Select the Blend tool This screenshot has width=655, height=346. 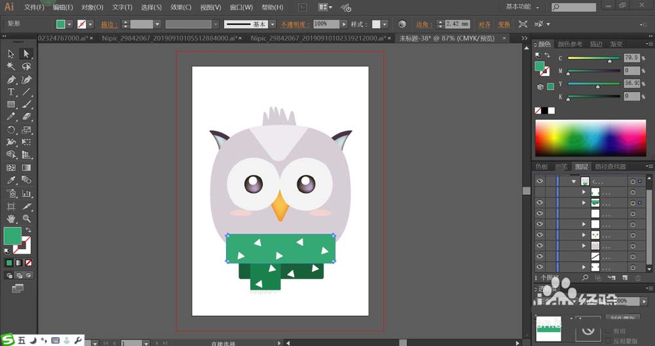26,181
